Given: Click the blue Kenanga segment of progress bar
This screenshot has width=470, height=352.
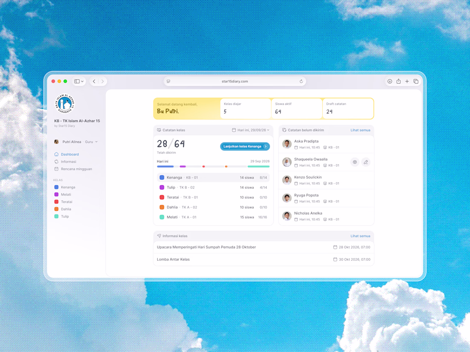Looking at the screenshot, I should [x=165, y=166].
